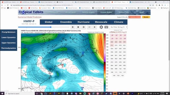This screenshot has width=170, height=95.
Task: Open the gear settings icon
Action: (101, 27)
